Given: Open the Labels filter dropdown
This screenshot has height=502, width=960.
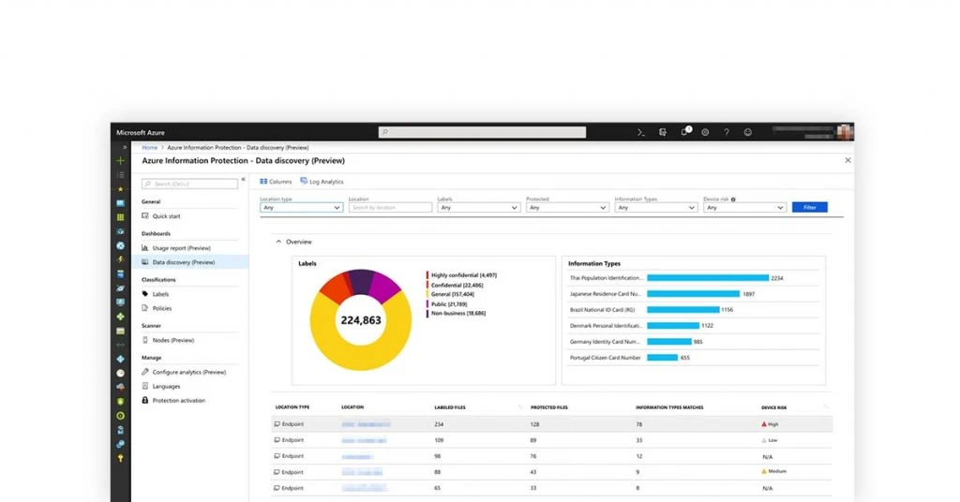Looking at the screenshot, I should point(478,208).
